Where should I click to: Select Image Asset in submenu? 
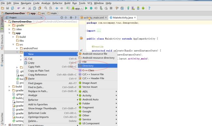(x=98, y=83)
